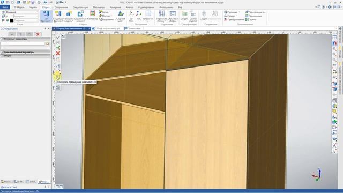Open the Проекция dropdown arrow
The image size is (343, 193).
pyautogui.click(x=239, y=12)
